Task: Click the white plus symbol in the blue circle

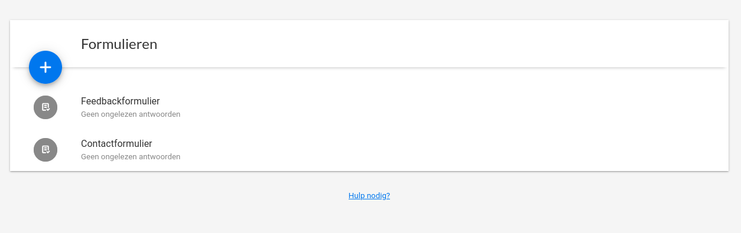Action: point(45,67)
